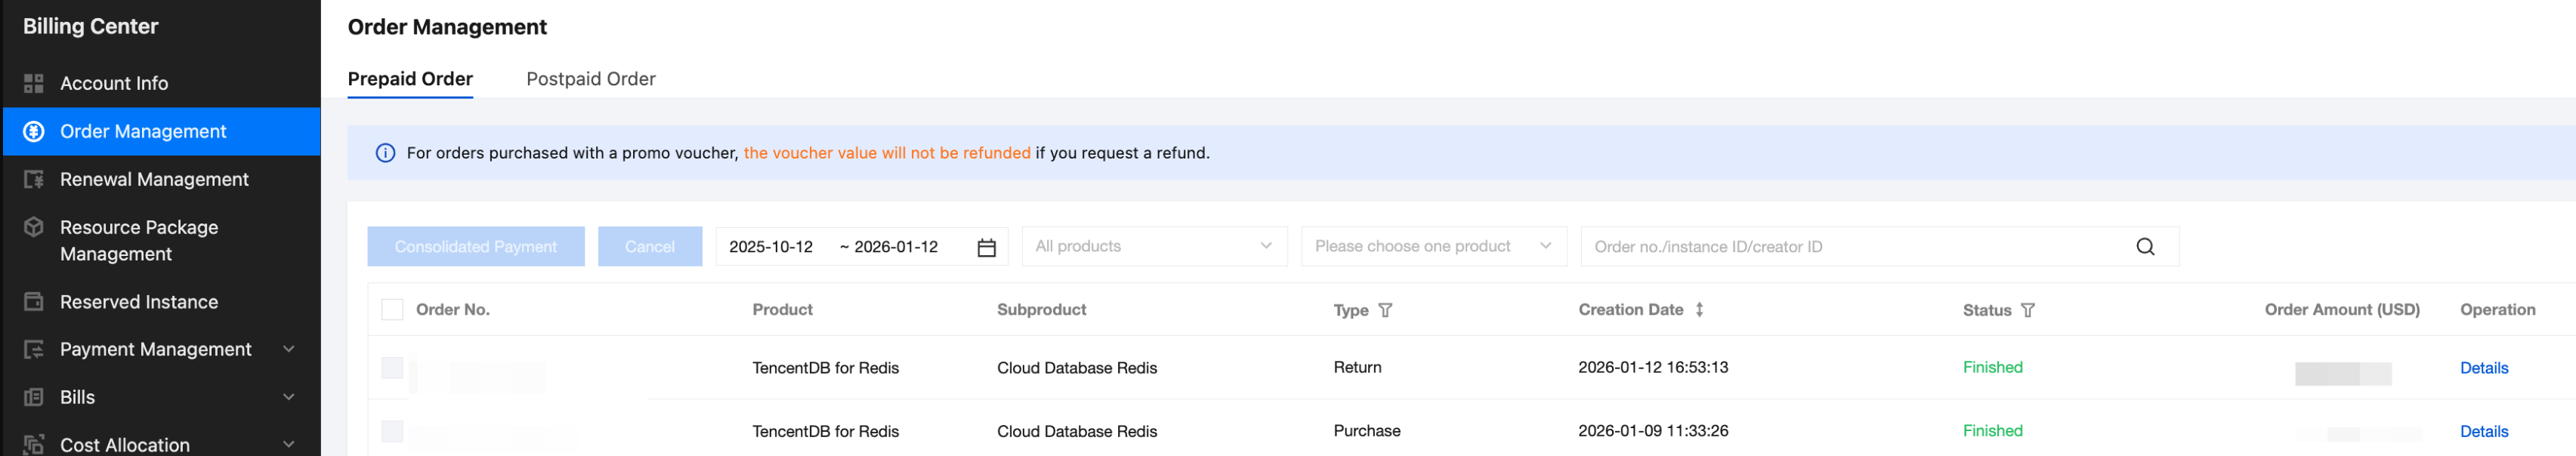The width and height of the screenshot is (2576, 456).
Task: Open the 'Please choose one product' dropdown
Action: pyautogui.click(x=1432, y=247)
